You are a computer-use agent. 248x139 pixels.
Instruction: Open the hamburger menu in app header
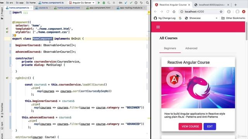point(158,27)
